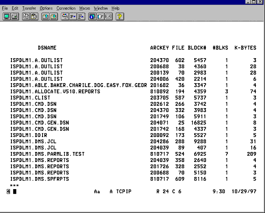This screenshot has height=213, width=265.
Task: Click the upload file folder icon
Action: click(x=45, y=16)
